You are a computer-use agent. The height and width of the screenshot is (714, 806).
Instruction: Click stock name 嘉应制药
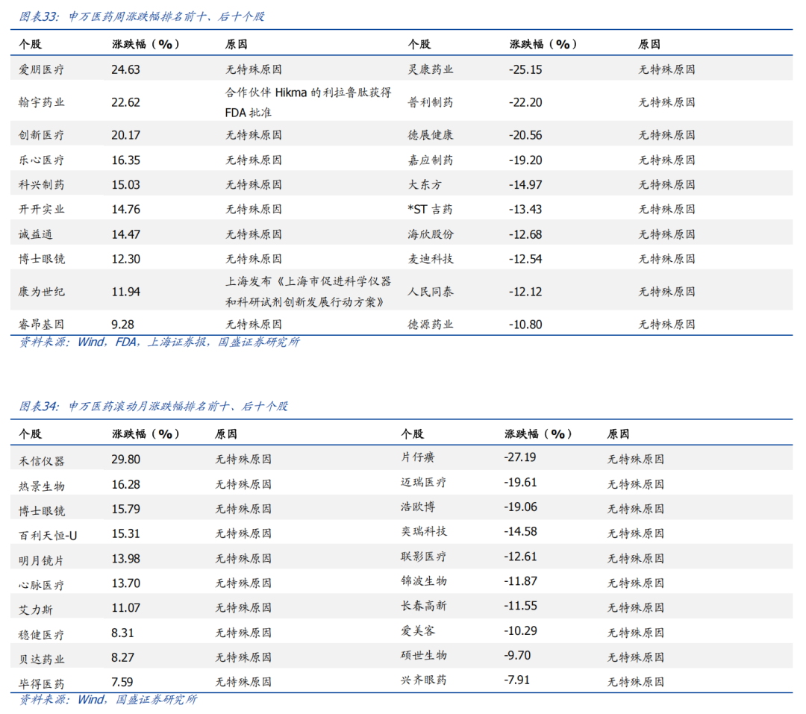[x=431, y=160]
